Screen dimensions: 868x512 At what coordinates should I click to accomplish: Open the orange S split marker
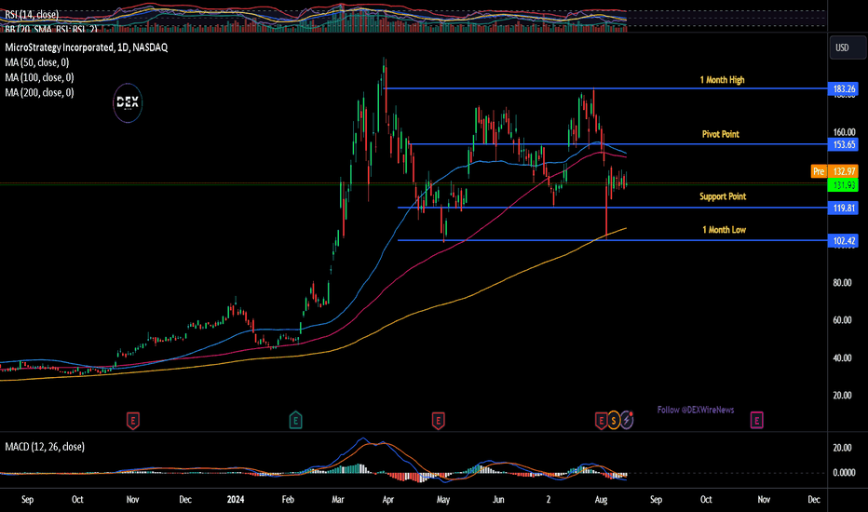pyautogui.click(x=614, y=421)
